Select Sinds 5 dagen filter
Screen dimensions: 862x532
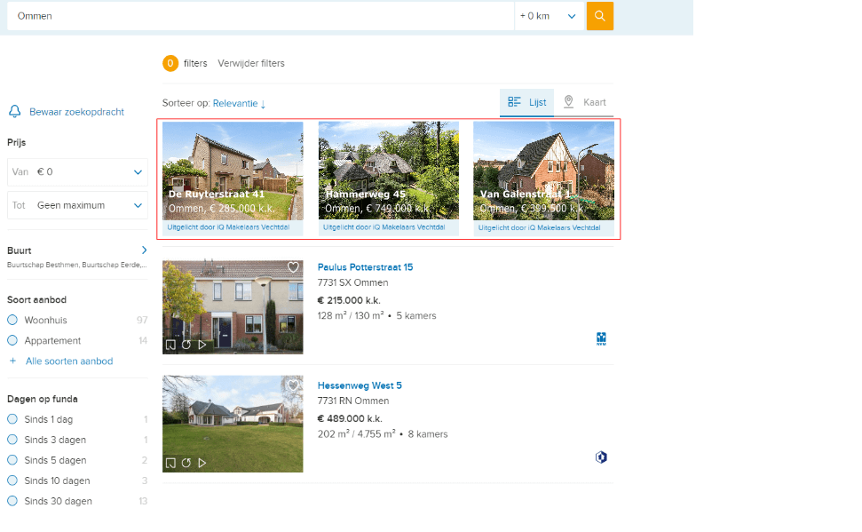coord(12,459)
